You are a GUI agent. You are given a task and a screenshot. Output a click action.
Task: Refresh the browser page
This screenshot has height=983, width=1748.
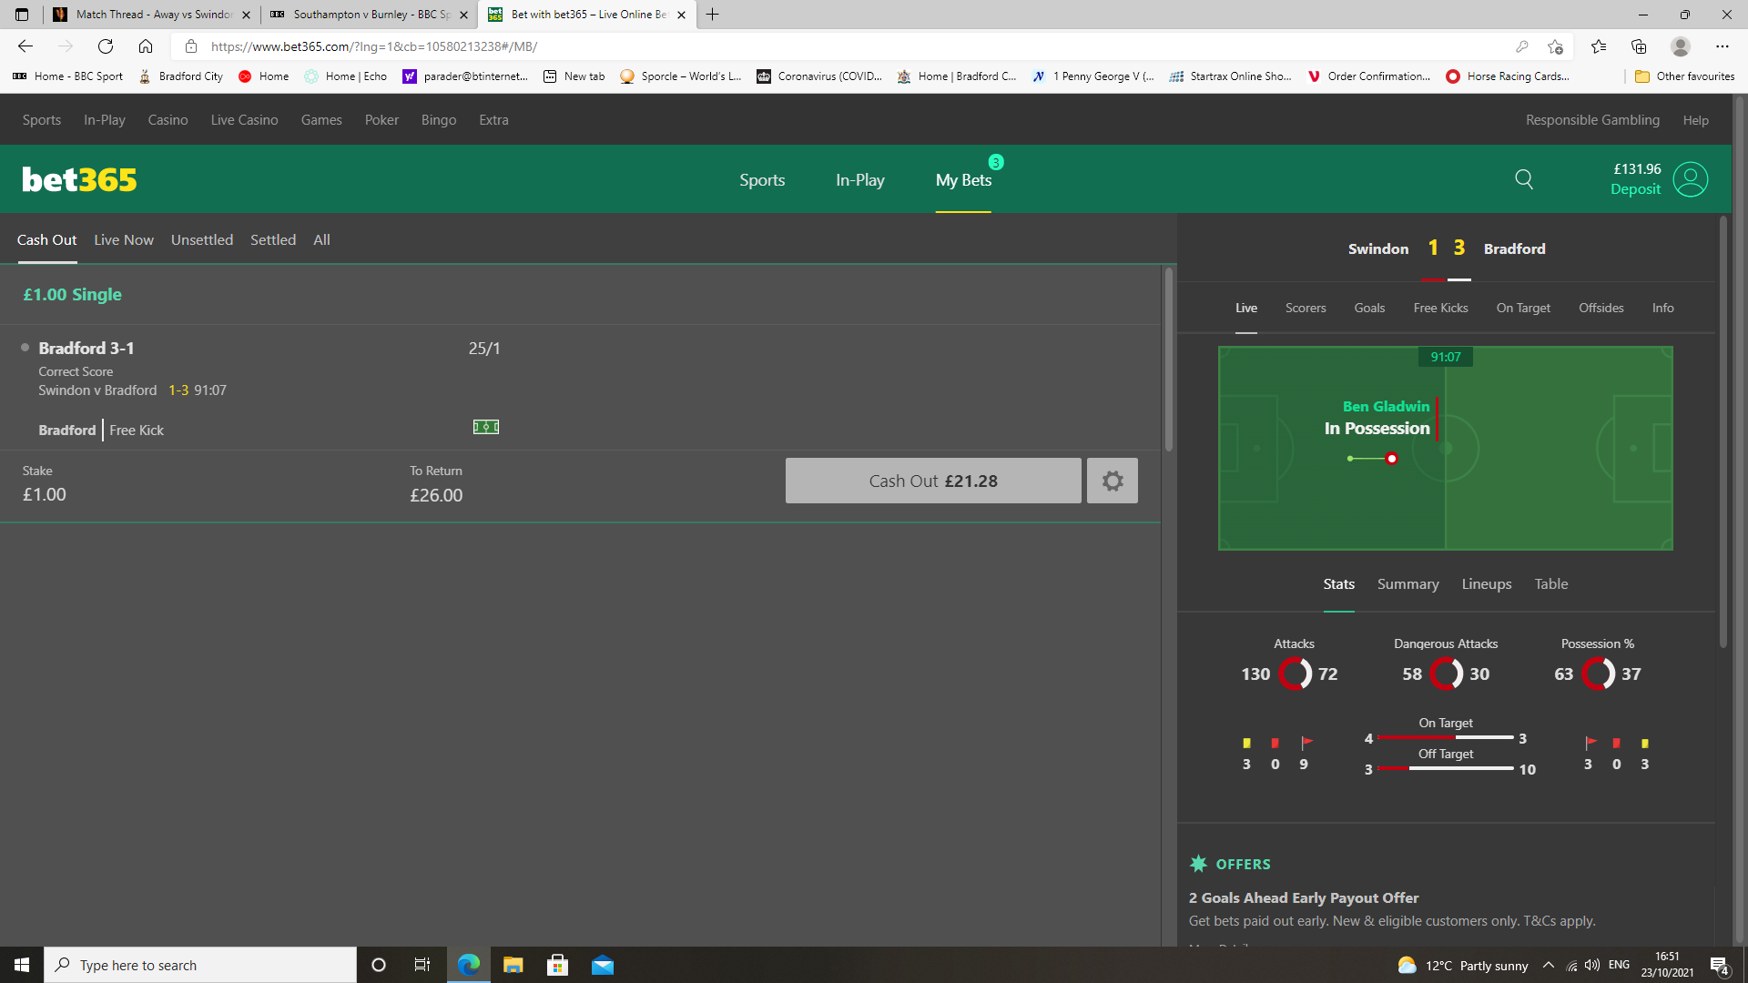click(106, 46)
